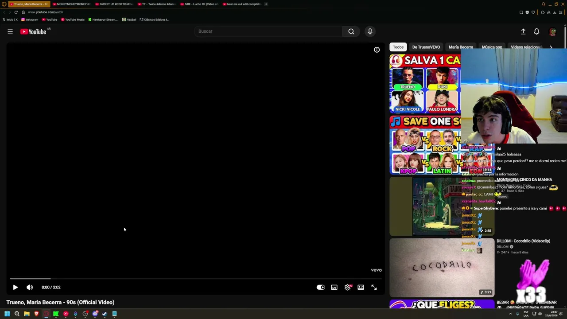
Task: Open the account avatar menu
Action: 552,31
